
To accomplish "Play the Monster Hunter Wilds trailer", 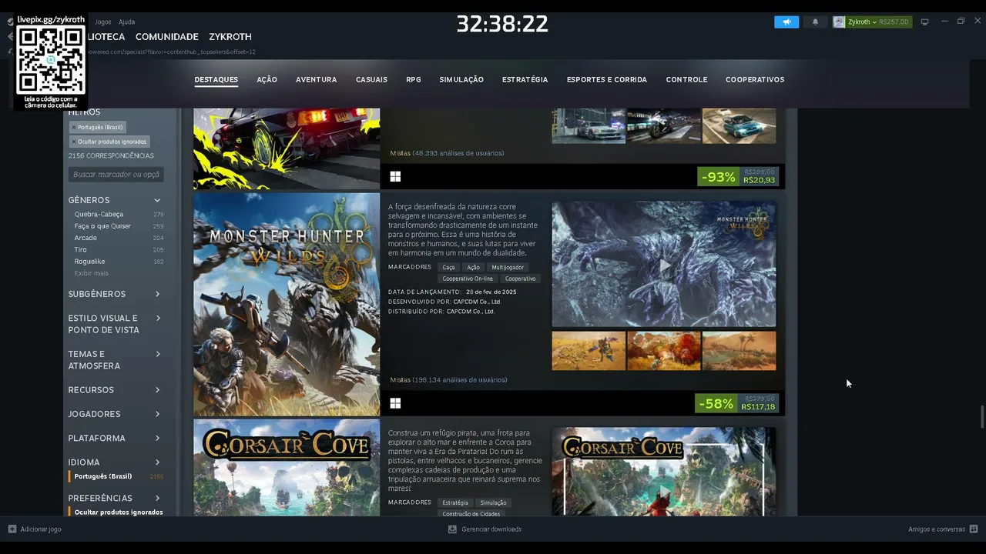I will point(664,265).
